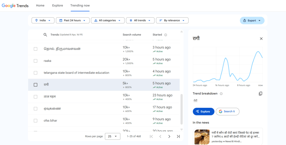Copy trend breakdown with the copy icon
Viewport: 286px width, 145px height.
[260, 94]
